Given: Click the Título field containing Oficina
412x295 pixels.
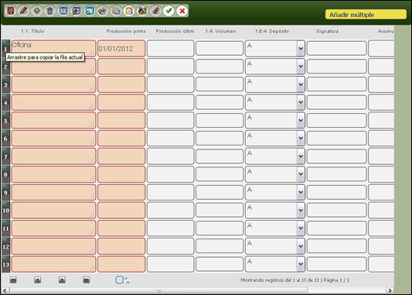Looking at the screenshot, I should click(53, 48).
